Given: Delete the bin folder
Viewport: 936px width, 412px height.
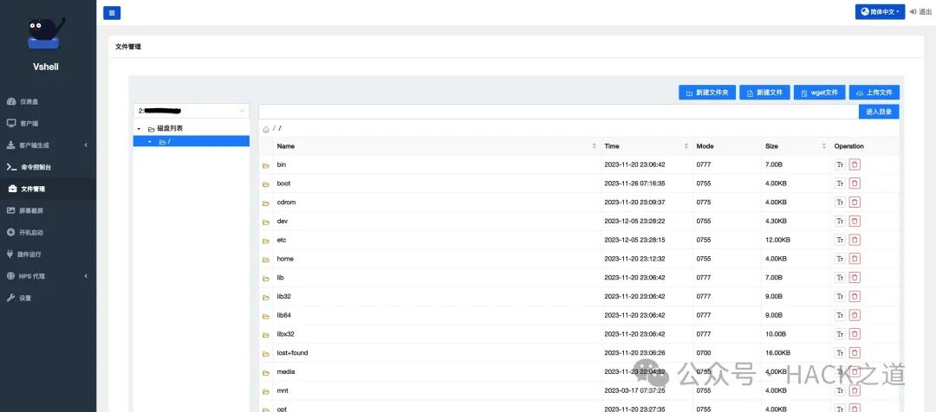Looking at the screenshot, I should point(855,164).
